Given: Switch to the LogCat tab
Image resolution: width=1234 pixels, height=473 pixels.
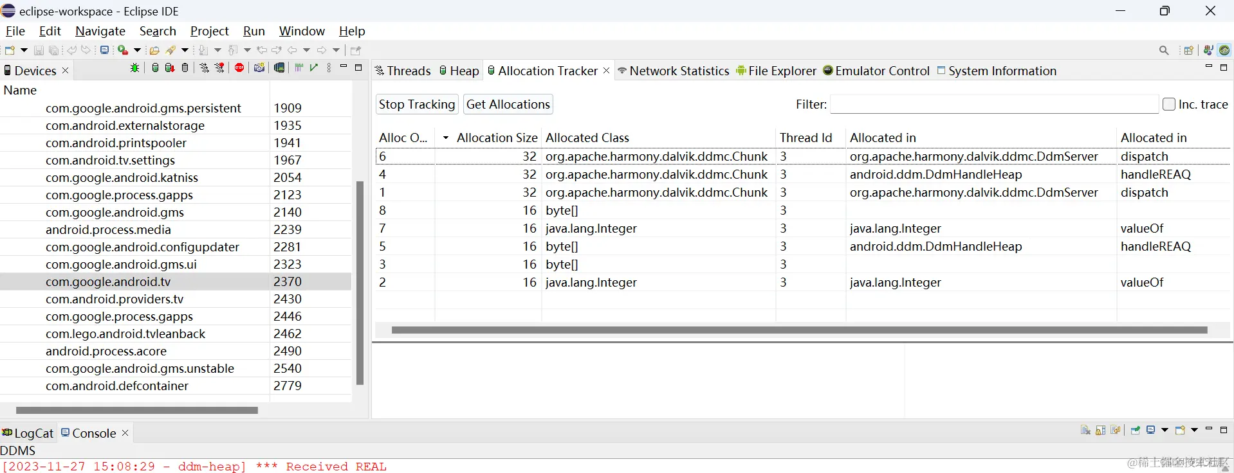Looking at the screenshot, I should coord(28,433).
